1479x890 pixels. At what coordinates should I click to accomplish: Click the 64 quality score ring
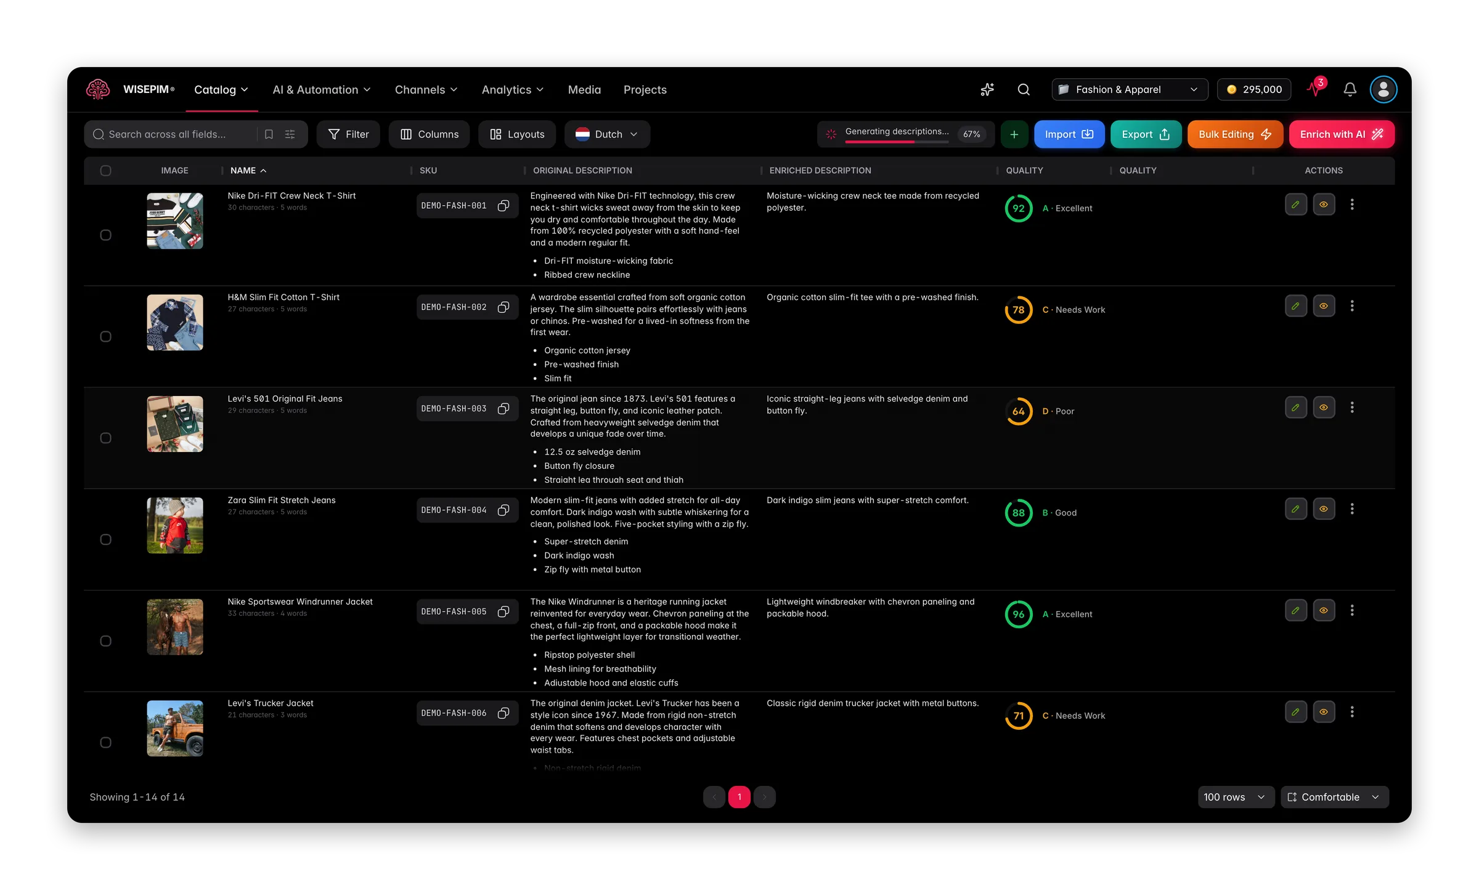[1019, 411]
